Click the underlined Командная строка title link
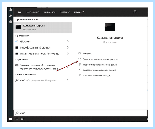The height and width of the screenshot is (129, 155). coord(110,38)
